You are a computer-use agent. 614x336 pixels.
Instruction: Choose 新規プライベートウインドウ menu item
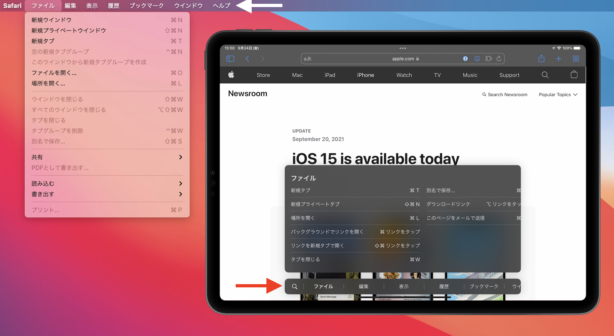pyautogui.click(x=107, y=30)
